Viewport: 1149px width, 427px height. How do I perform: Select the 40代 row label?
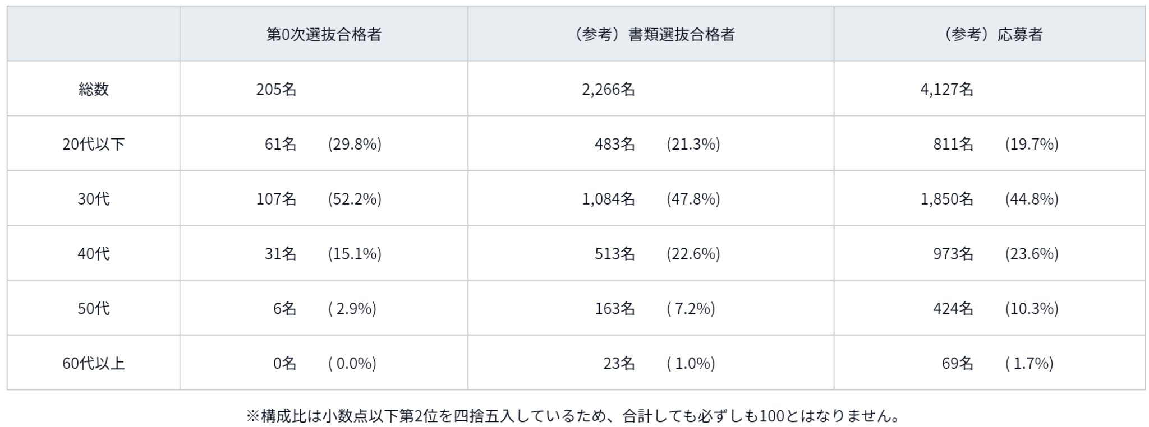[x=93, y=254]
